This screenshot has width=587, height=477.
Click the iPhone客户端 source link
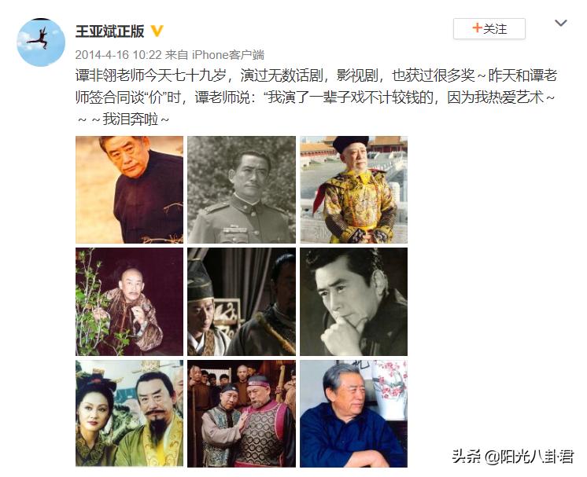(228, 55)
